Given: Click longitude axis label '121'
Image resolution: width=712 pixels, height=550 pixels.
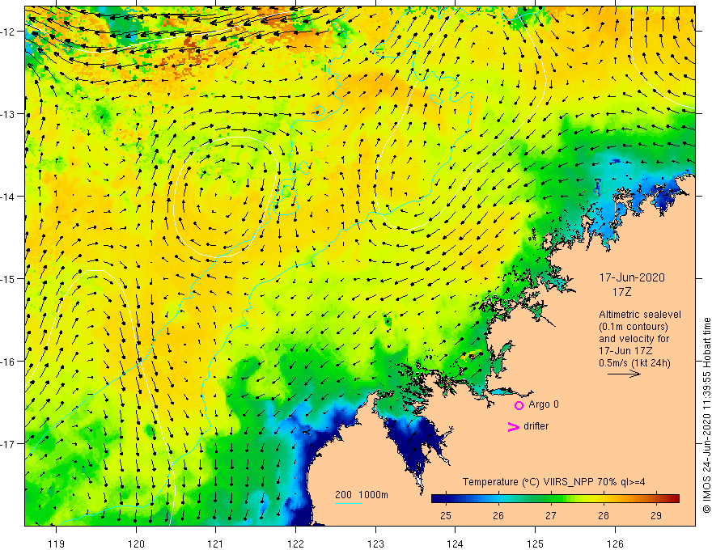Looking at the screenshot, I should click(216, 544).
